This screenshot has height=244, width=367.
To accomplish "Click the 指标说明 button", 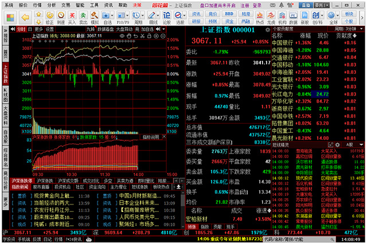I will [150, 137].
